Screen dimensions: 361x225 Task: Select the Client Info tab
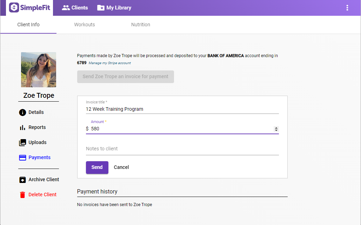pyautogui.click(x=28, y=25)
